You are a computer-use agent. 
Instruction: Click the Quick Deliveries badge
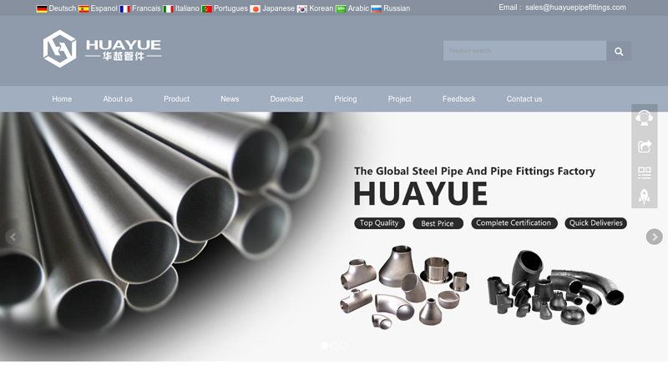(x=596, y=223)
